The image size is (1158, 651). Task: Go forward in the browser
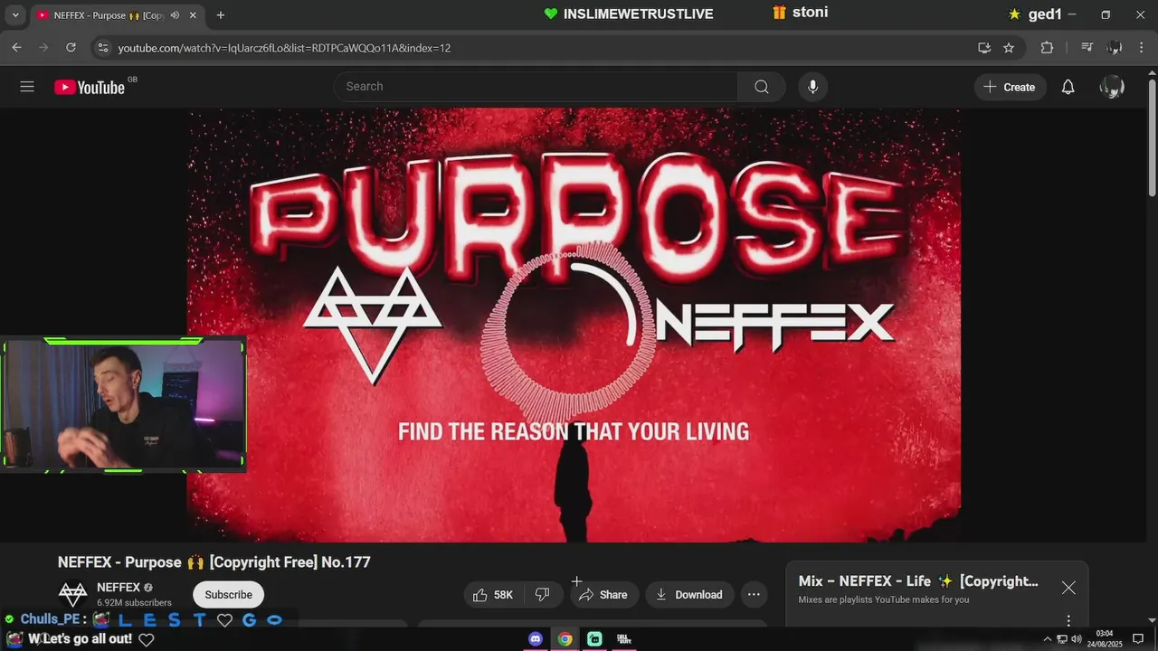[43, 48]
